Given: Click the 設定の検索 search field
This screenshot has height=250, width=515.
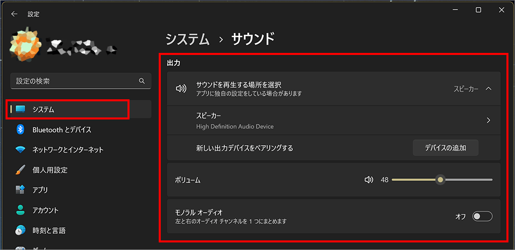Looking at the screenshot, I should [x=76, y=81].
